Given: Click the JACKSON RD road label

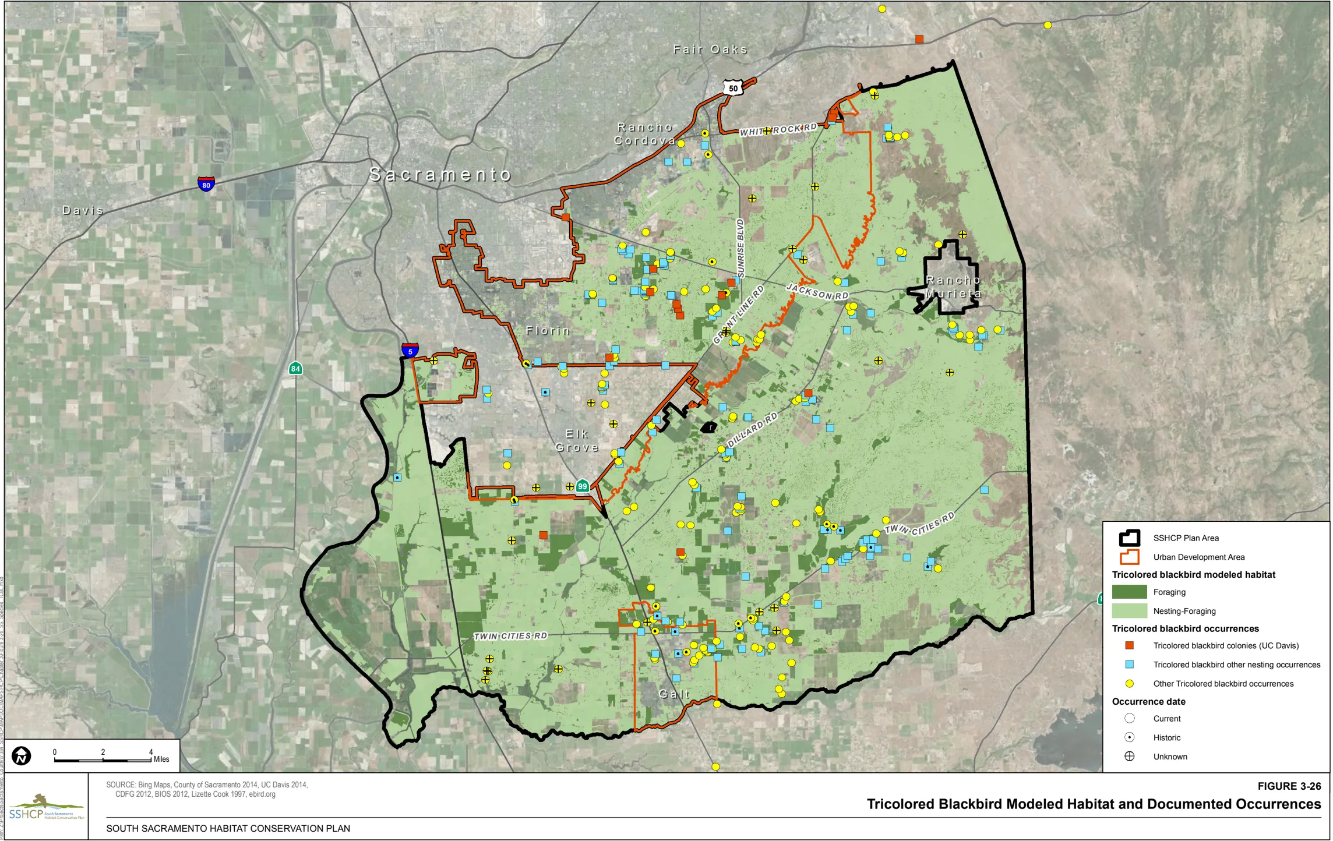Looking at the screenshot, I should click(x=817, y=292).
